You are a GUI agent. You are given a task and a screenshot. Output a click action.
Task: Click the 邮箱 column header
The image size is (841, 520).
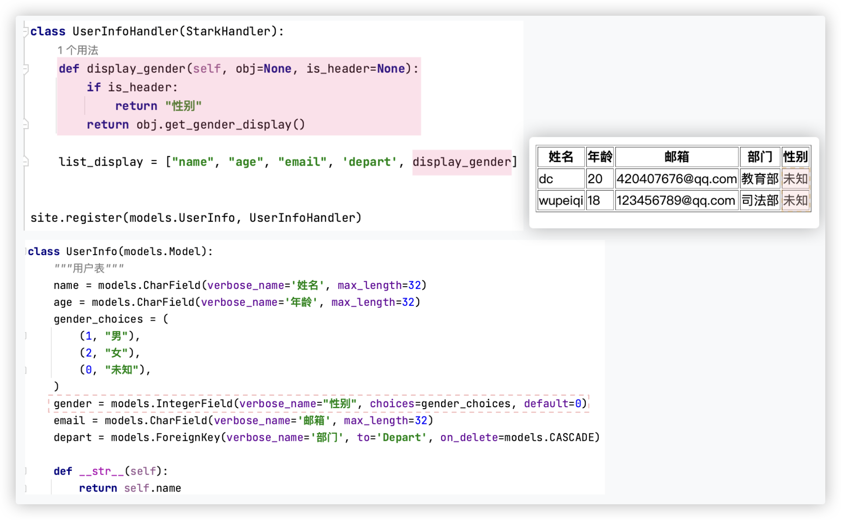tap(676, 156)
